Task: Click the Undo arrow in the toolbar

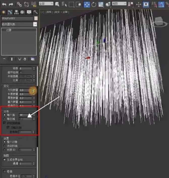Action: [x=4, y=4]
